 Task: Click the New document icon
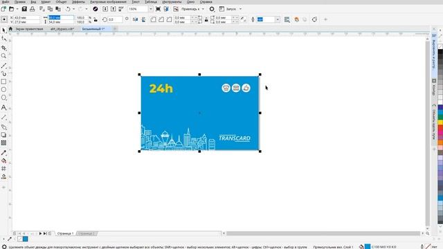pos(3,9)
